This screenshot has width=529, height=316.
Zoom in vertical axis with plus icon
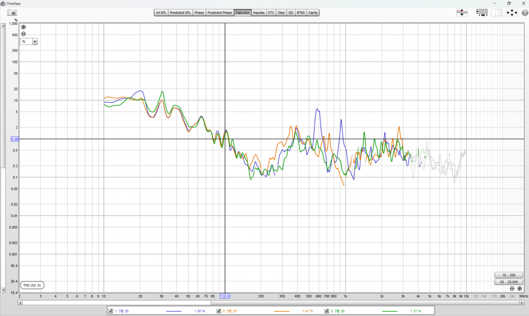point(24,27)
